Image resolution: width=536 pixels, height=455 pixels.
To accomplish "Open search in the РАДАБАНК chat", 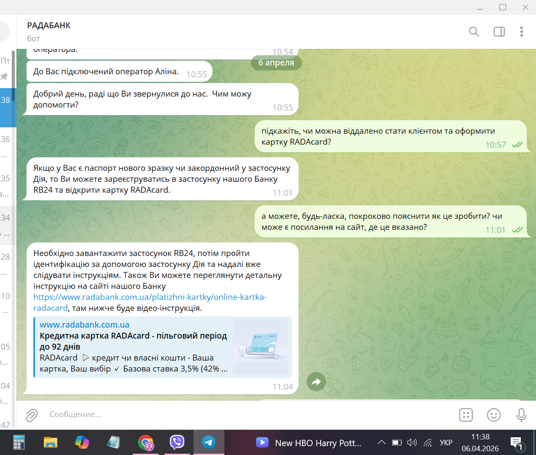I will (x=474, y=32).
